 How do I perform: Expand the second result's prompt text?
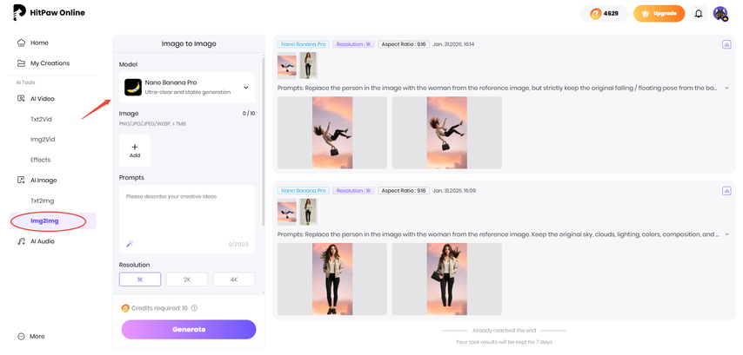pos(726,233)
